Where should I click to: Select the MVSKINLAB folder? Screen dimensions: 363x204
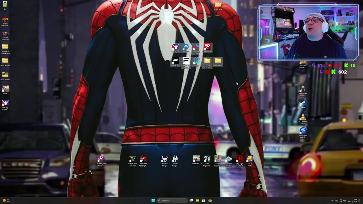[x=218, y=62]
